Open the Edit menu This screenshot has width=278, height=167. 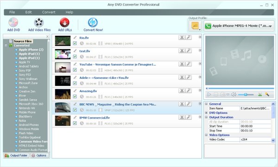pyautogui.click(x=28, y=12)
